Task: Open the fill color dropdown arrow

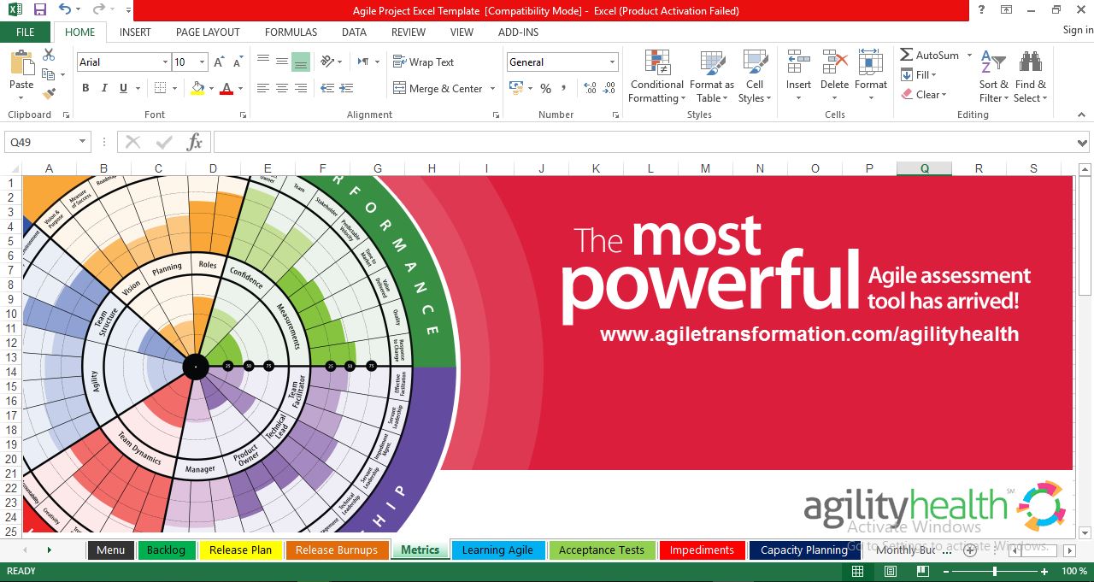Action: (x=211, y=88)
